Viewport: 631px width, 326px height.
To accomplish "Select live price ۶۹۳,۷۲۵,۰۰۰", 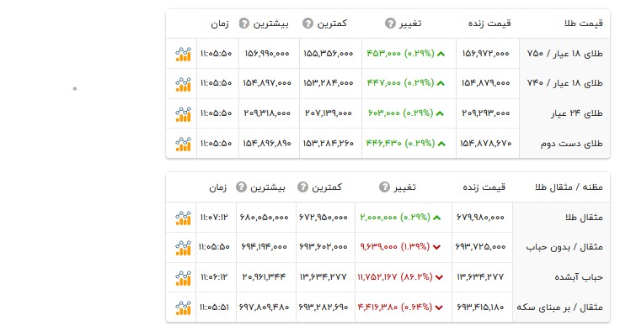I will [x=480, y=247].
